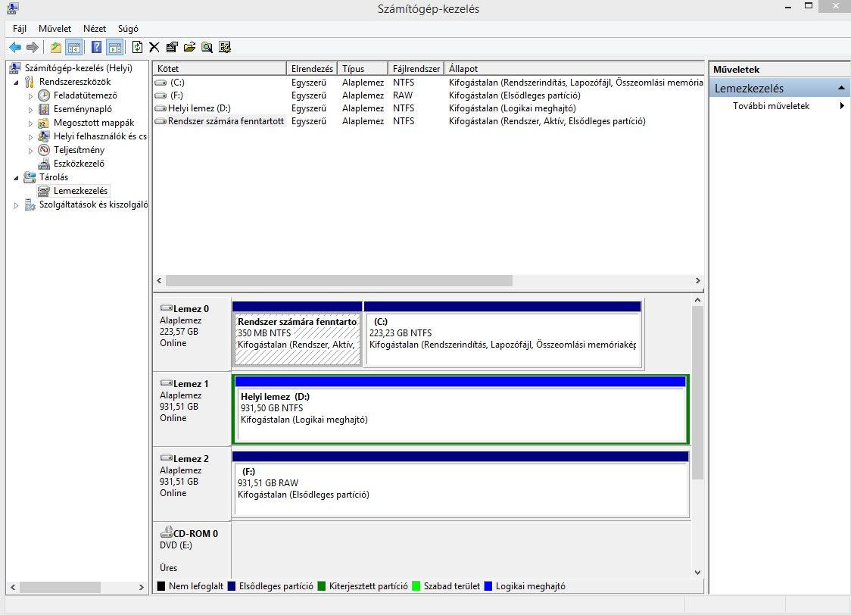Click left tree horizontal scrollbar right arrow

pyautogui.click(x=141, y=587)
